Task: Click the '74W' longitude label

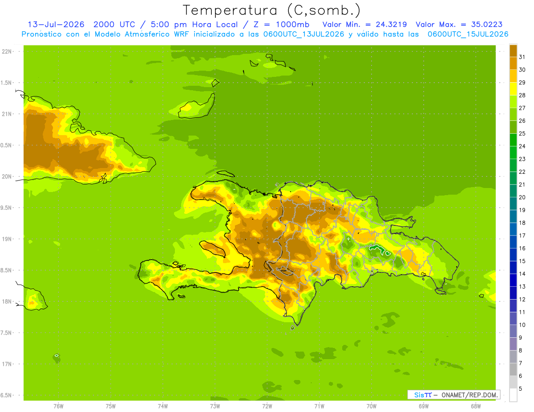Action: (x=162, y=406)
